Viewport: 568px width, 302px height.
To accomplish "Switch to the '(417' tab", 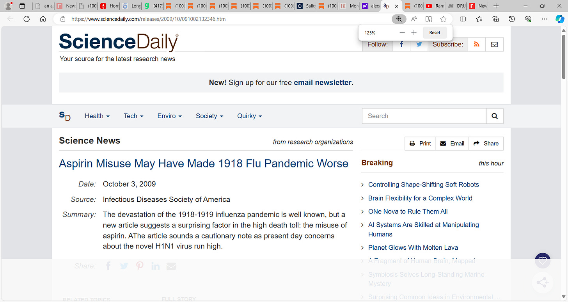I will point(152,6).
